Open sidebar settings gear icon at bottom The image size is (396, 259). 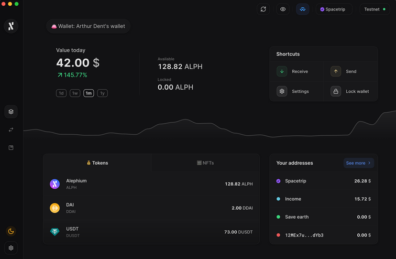point(11,248)
